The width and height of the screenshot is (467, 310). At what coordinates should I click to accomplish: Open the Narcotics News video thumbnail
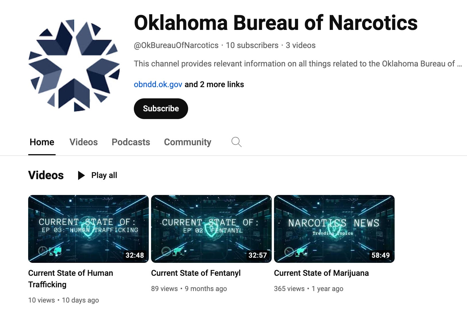[x=334, y=229]
